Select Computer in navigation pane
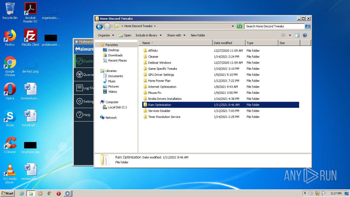The height and width of the screenshot is (197, 350). 112,102
